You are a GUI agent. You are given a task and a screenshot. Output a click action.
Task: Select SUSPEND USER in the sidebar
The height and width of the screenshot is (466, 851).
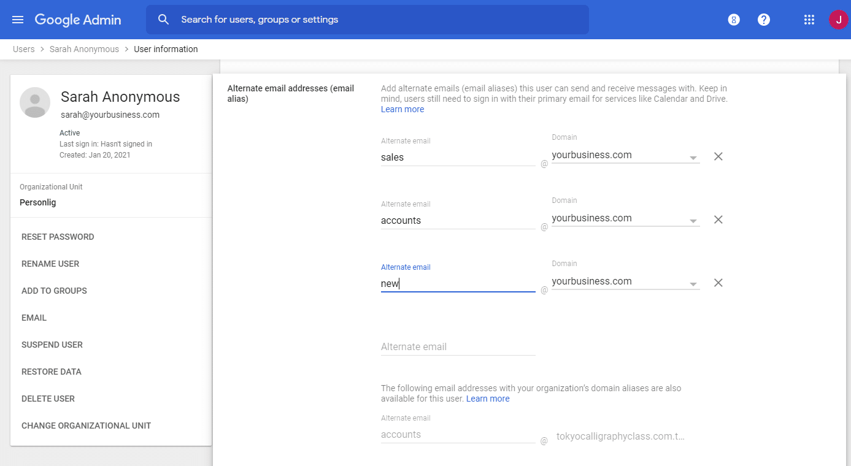(x=52, y=345)
